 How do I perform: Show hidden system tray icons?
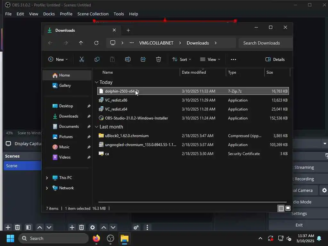click(260, 238)
